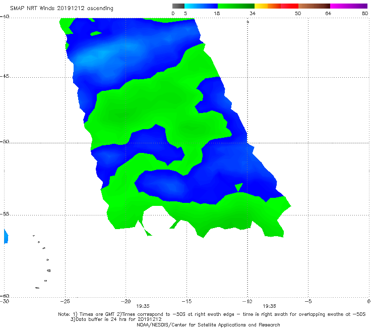Click the colorbar label '34'

click(x=253, y=13)
